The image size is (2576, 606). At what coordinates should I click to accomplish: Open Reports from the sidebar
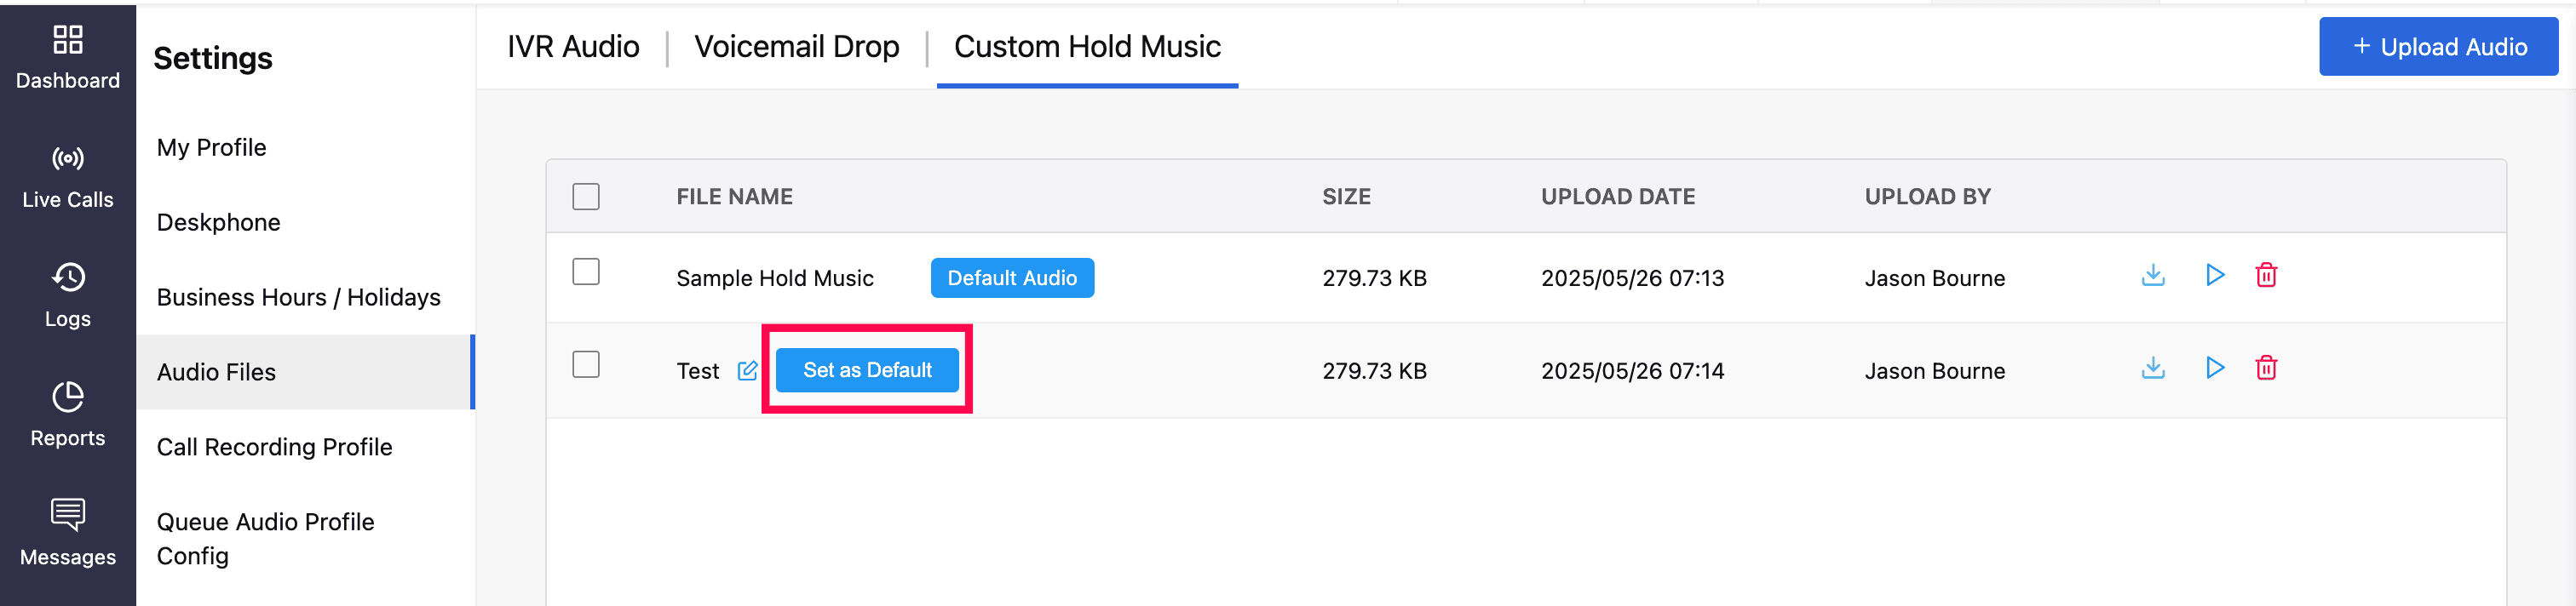[x=68, y=414]
